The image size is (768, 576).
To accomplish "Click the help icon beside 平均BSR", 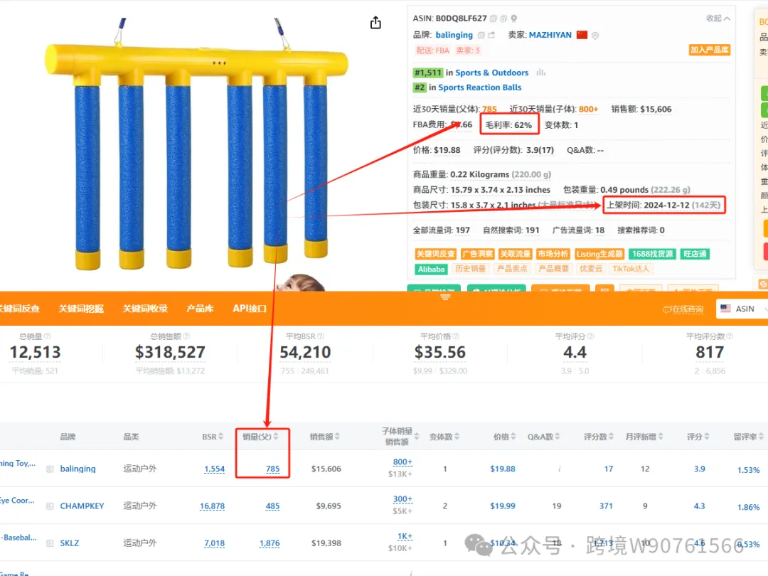I will coord(321,336).
